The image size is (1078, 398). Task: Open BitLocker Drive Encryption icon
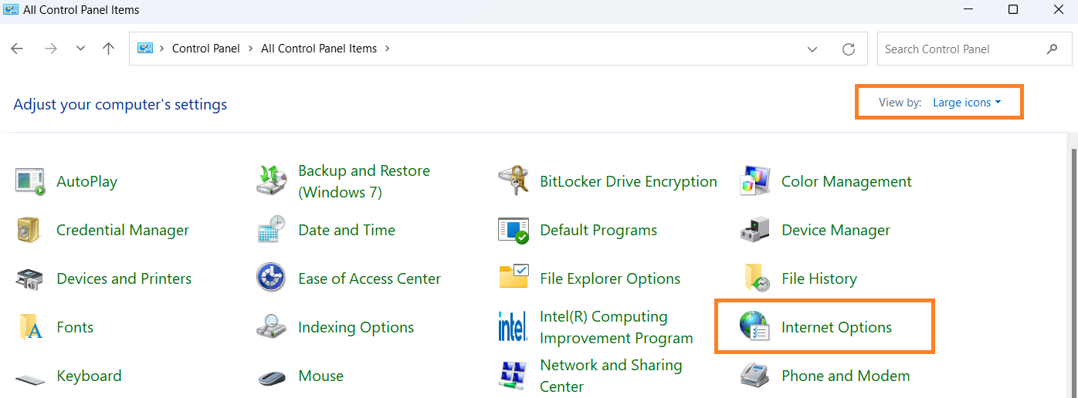point(514,181)
